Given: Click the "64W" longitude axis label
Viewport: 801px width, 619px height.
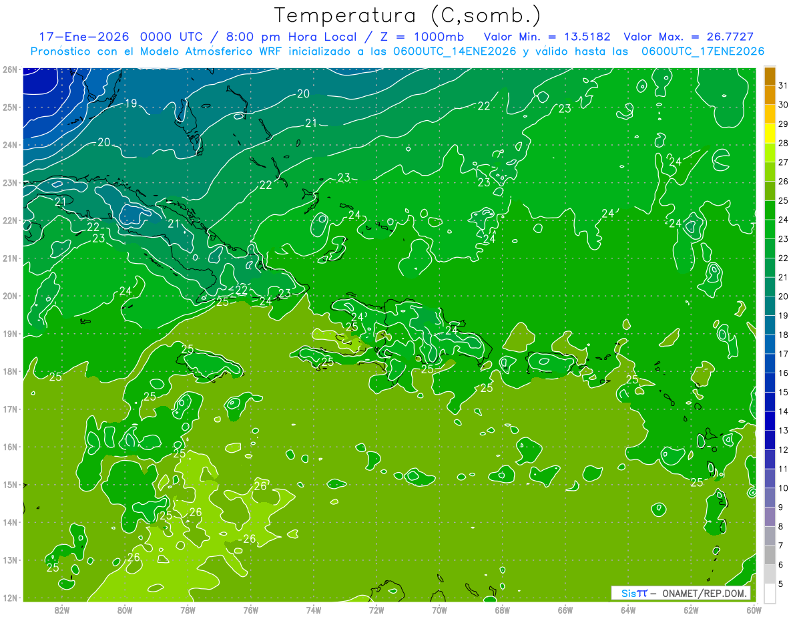Looking at the screenshot, I should (x=628, y=610).
